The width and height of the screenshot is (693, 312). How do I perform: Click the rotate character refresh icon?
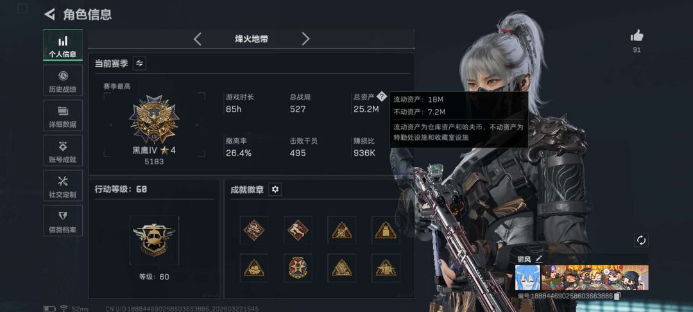[x=641, y=240]
